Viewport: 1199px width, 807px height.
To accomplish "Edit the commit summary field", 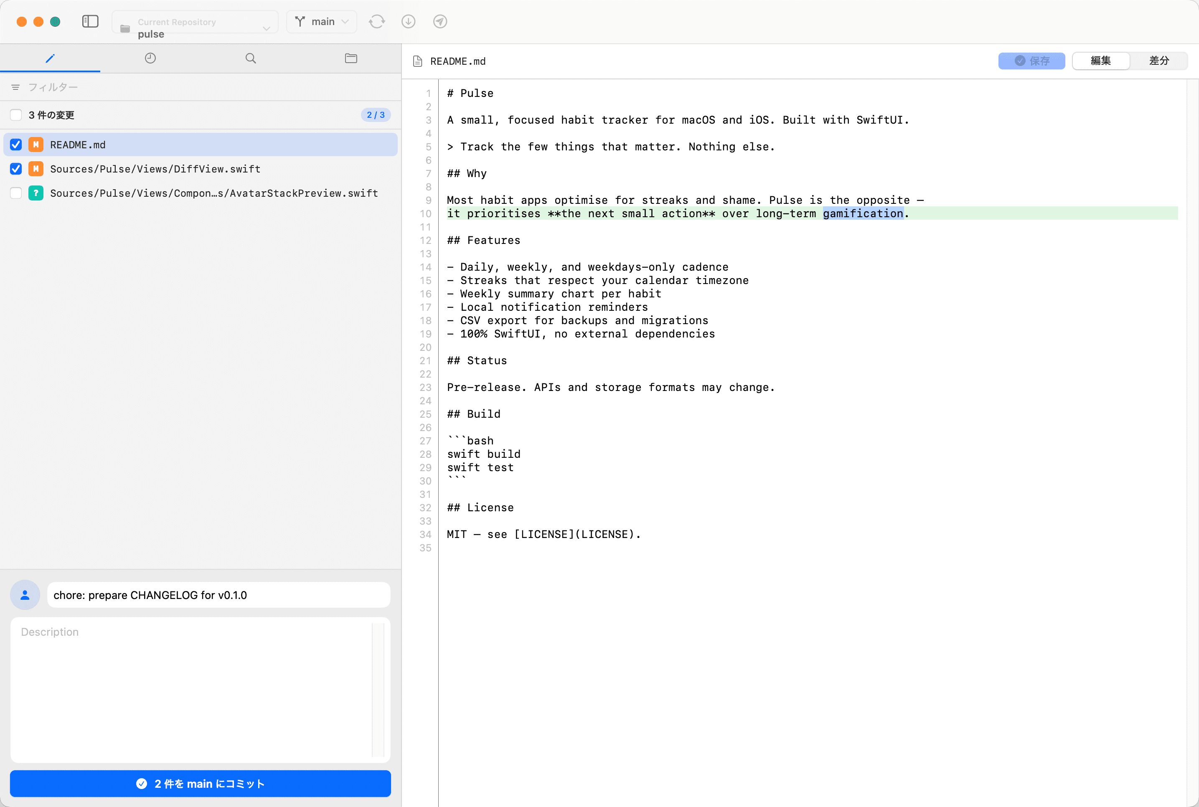I will click(x=218, y=595).
